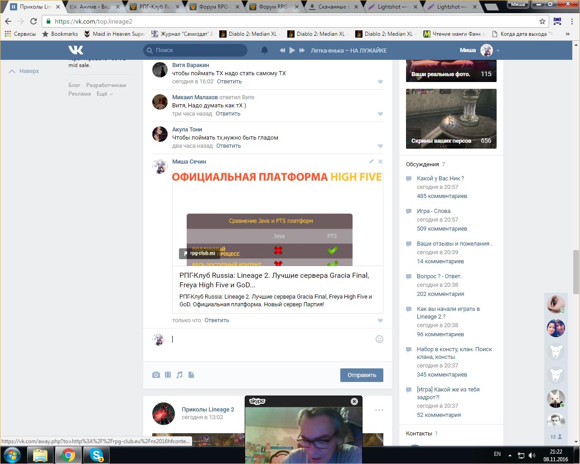Open the Разработчикам link
The height and width of the screenshot is (464, 580).
pyautogui.click(x=106, y=85)
